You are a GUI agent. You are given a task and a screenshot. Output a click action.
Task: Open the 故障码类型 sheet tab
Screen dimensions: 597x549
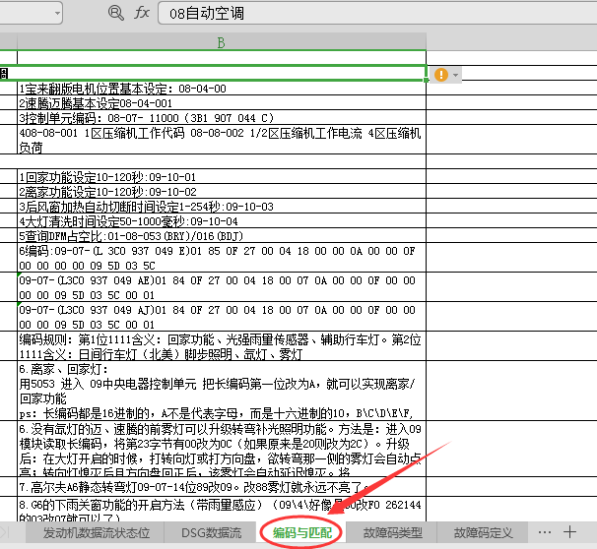[x=392, y=532]
